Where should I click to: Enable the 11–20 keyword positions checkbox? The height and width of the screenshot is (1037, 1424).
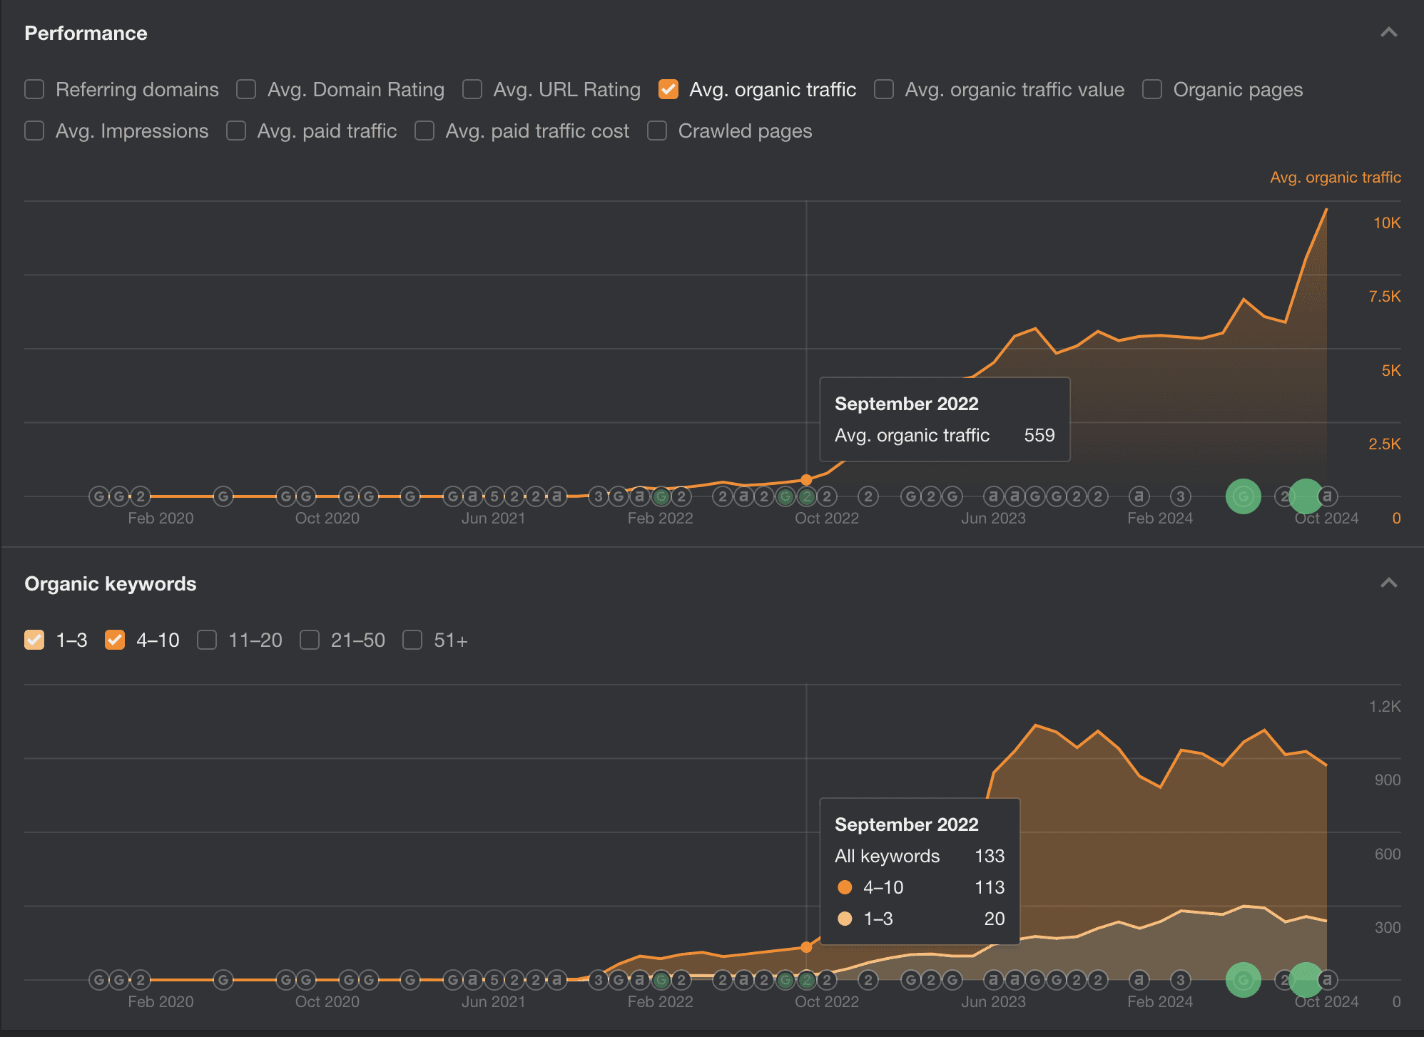click(207, 640)
